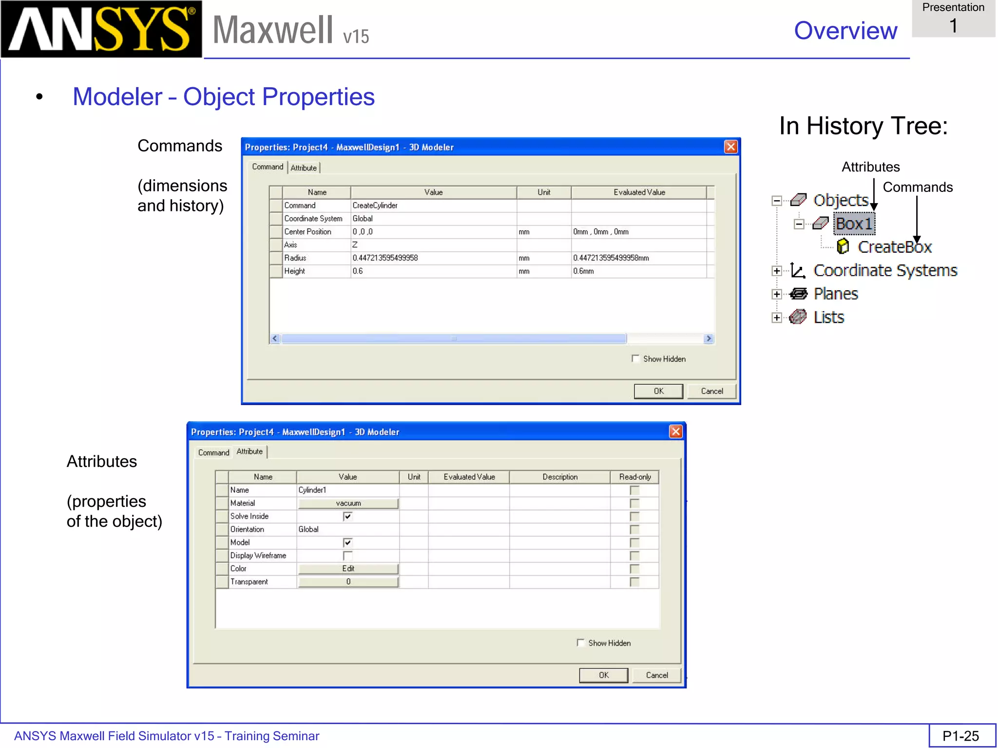This screenshot has width=998, height=748.
Task: Collapse the Objects tree node
Action: click(x=777, y=201)
